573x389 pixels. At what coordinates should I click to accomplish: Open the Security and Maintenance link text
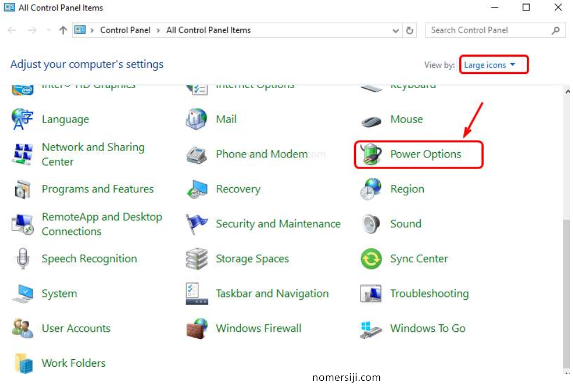coord(278,224)
